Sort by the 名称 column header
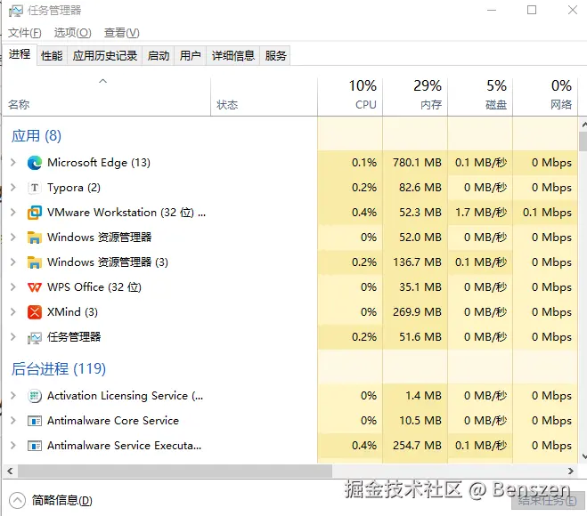The width and height of the screenshot is (587, 516). (x=107, y=97)
